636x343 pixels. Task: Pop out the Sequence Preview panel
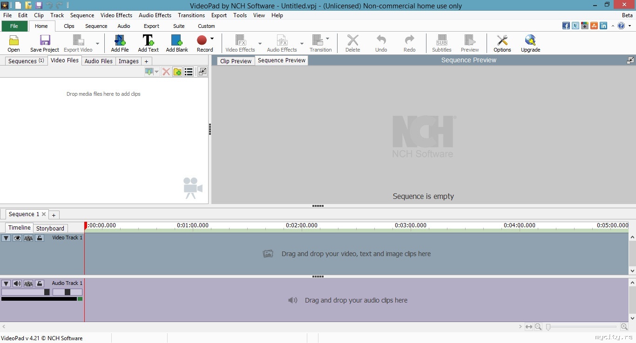(x=630, y=60)
